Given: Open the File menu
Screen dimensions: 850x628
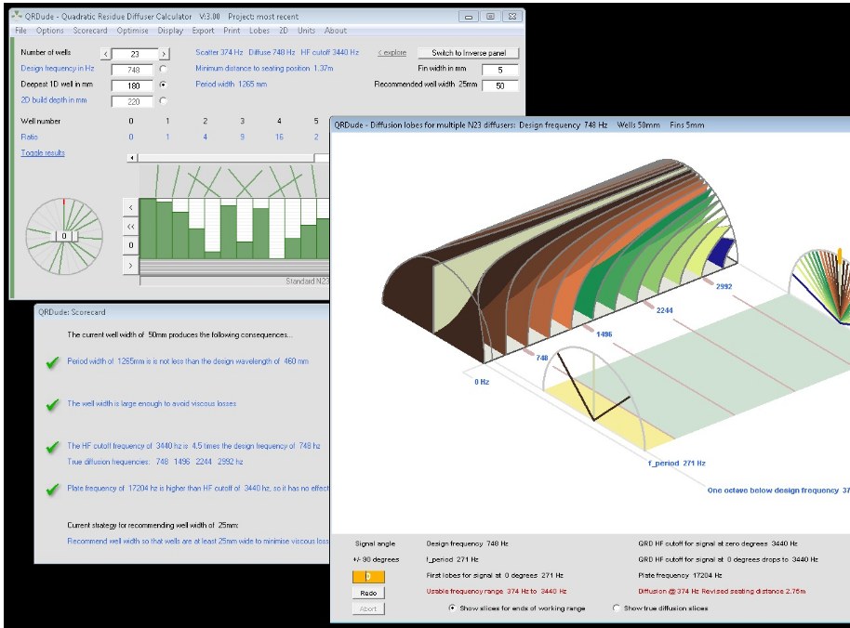Looking at the screenshot, I should point(20,31).
